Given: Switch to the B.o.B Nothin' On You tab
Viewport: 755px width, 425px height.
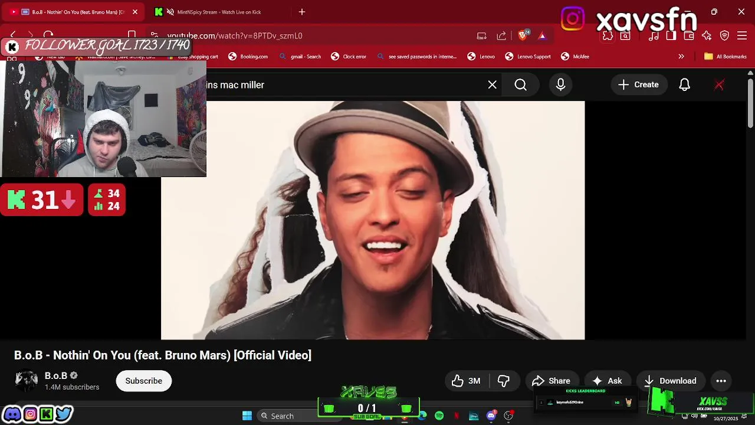Looking at the screenshot, I should tap(73, 12).
